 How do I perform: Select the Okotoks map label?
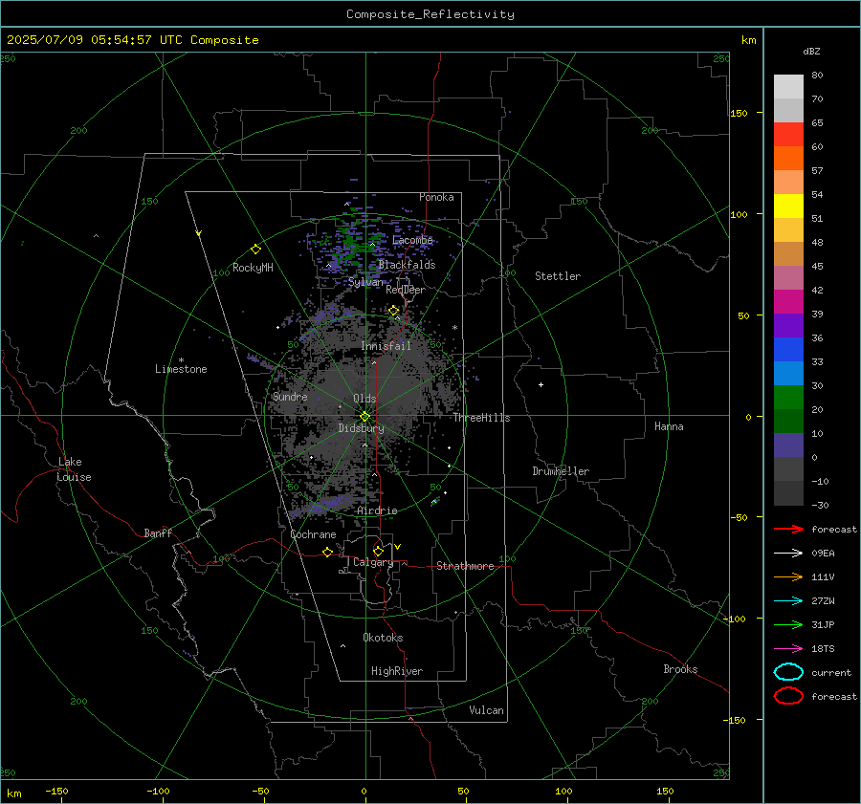tap(383, 638)
